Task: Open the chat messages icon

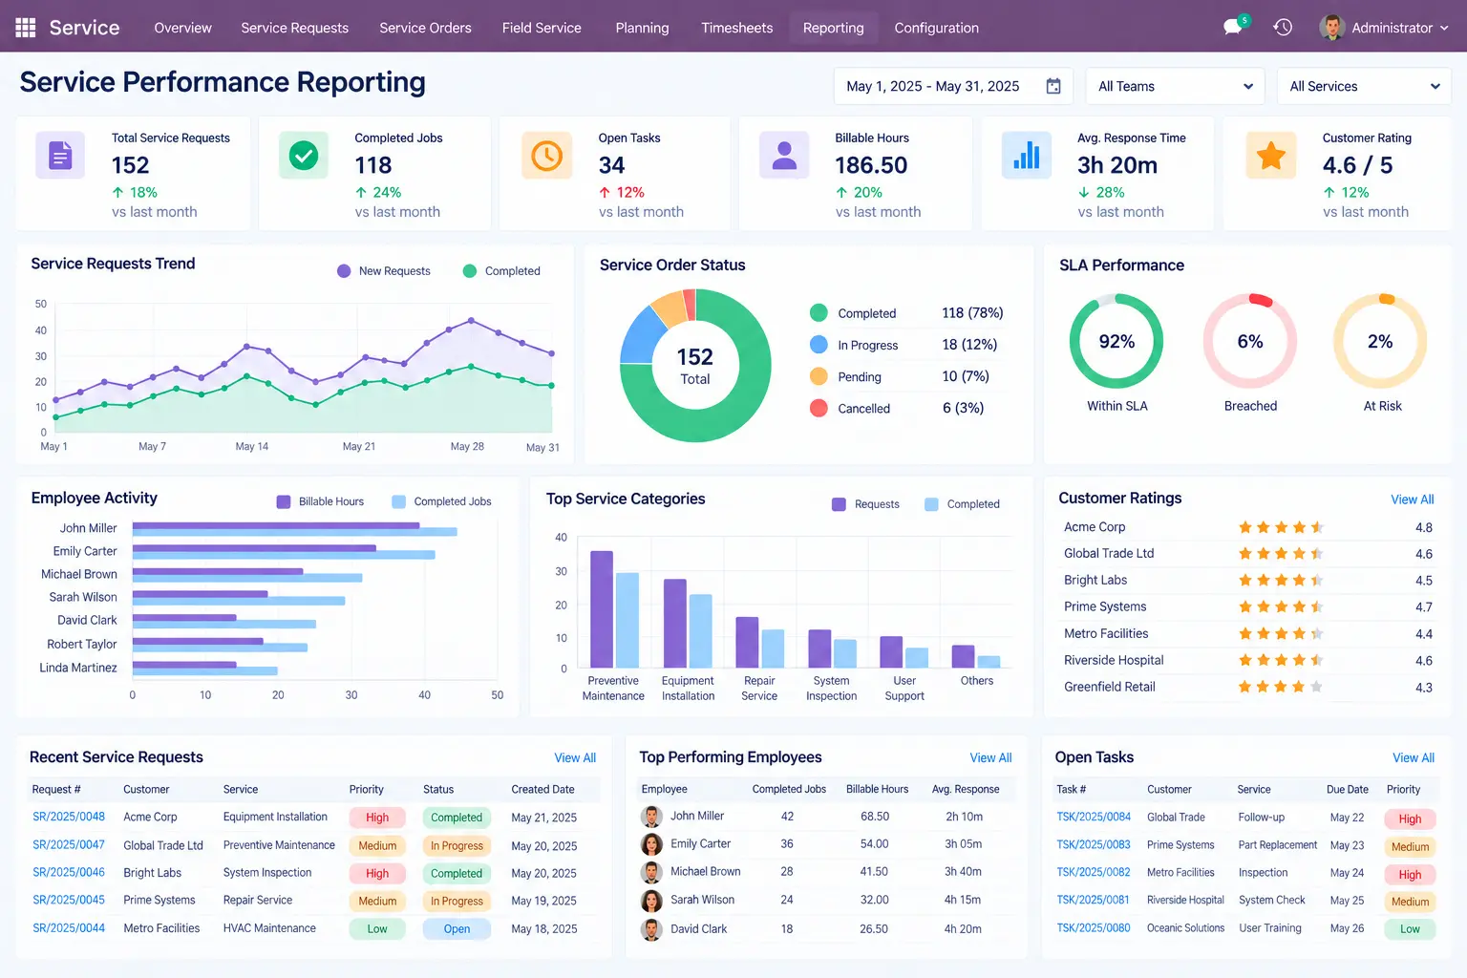Action: [1234, 27]
